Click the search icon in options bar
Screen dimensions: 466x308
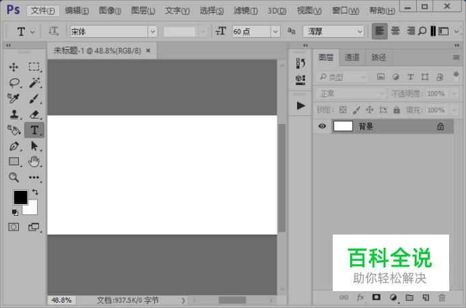[422, 31]
